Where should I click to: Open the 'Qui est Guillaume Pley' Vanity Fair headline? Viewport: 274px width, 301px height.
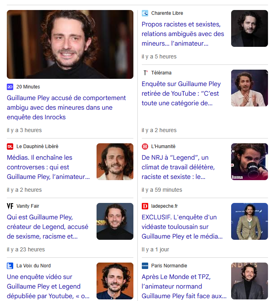point(47,227)
